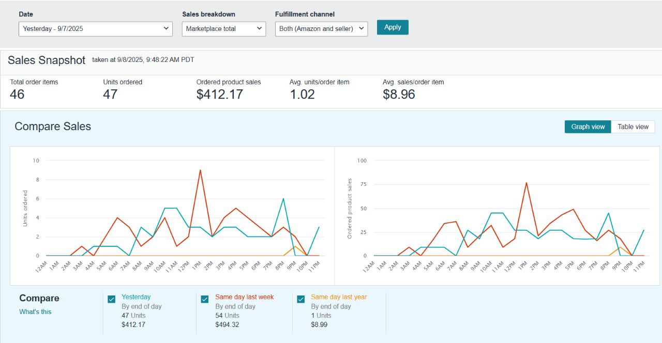Click $412.17 under Ordered product sales snapshot

219,95
